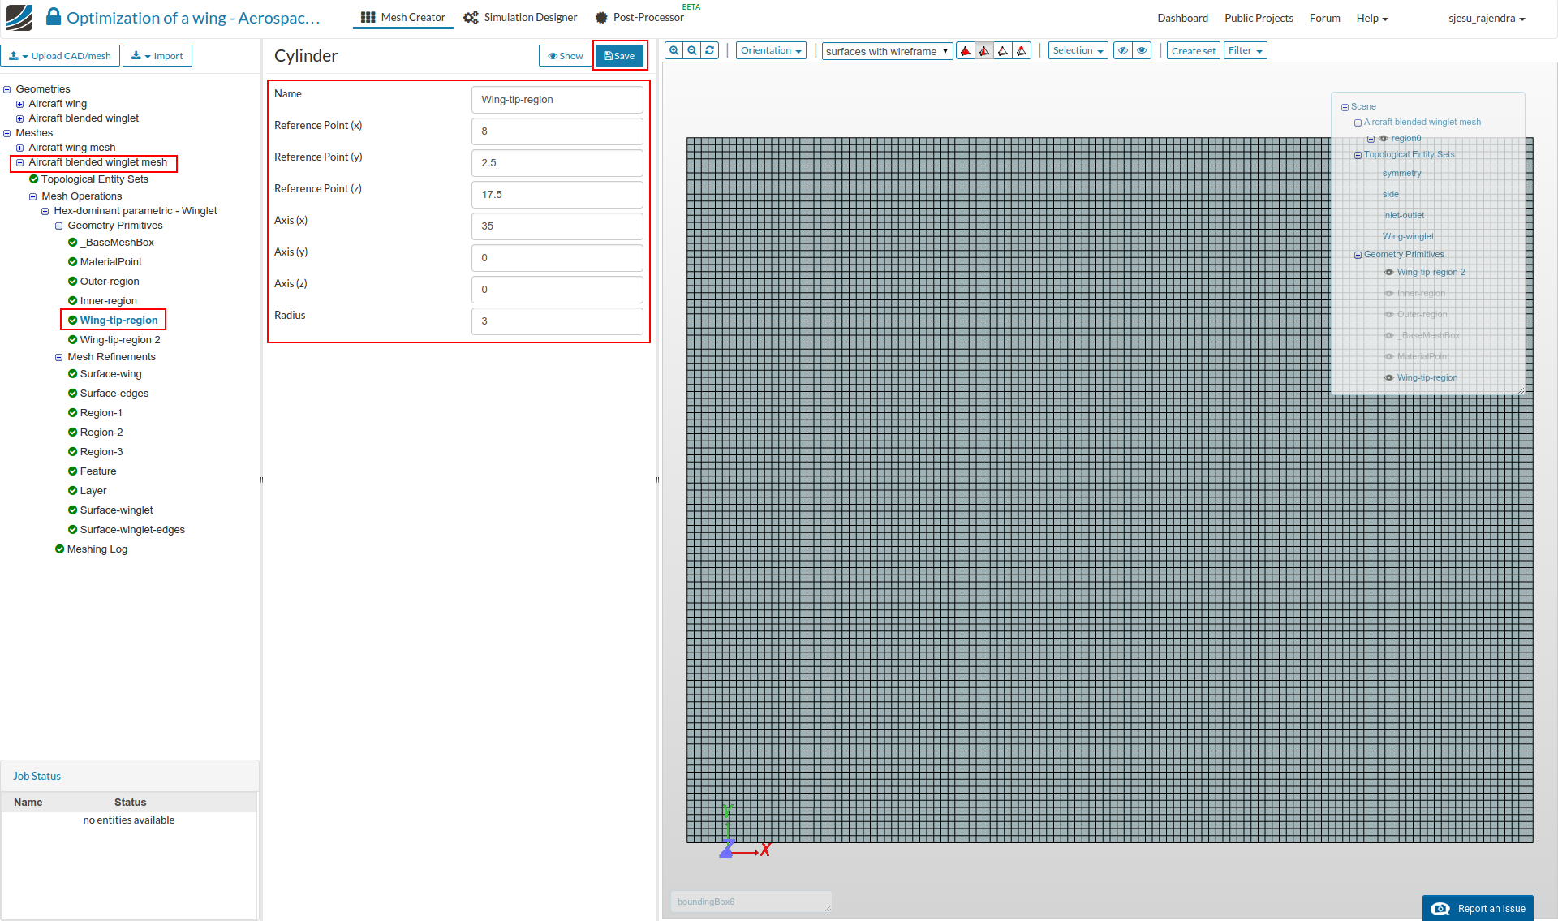Toggle visibility of Wing-tip-region 2 in scene
The height and width of the screenshot is (921, 1558).
pyautogui.click(x=1389, y=273)
